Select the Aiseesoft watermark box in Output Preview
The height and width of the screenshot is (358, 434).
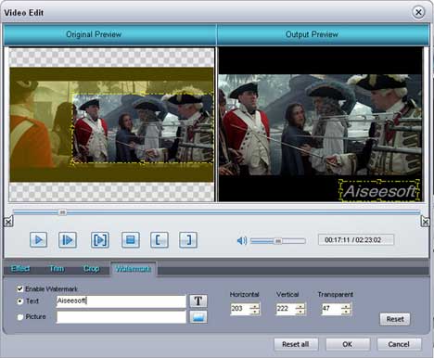click(379, 190)
